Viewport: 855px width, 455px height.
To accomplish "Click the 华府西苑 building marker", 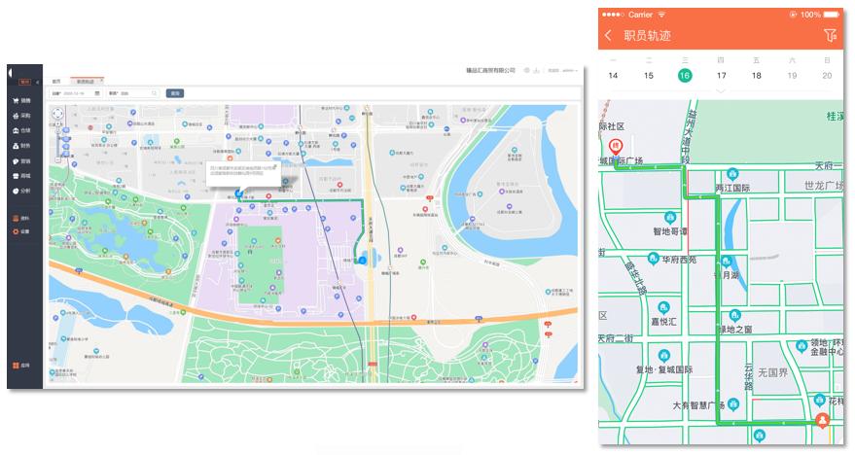I will coord(654,259).
